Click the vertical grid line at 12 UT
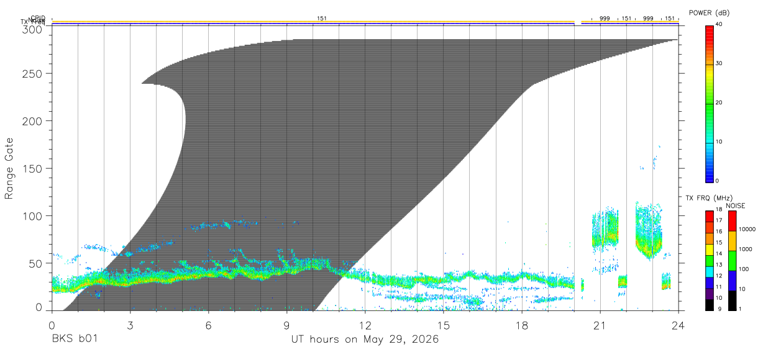The image size is (763, 352). tap(365, 168)
